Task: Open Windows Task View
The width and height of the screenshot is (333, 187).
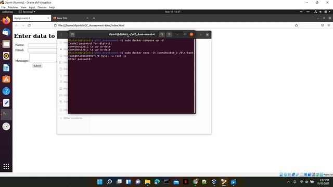Action: pos(119,182)
